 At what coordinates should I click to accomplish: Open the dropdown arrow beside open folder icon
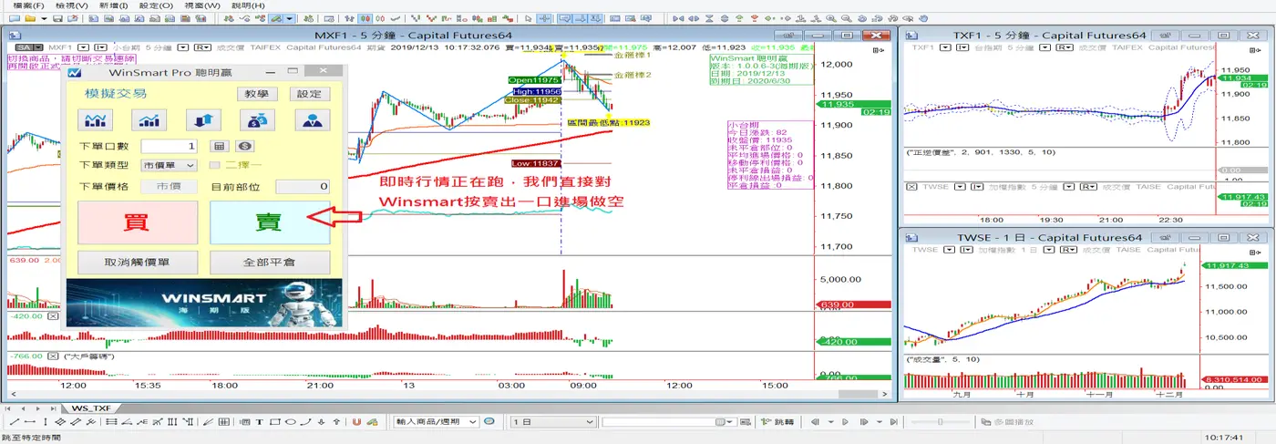pyautogui.click(x=44, y=18)
